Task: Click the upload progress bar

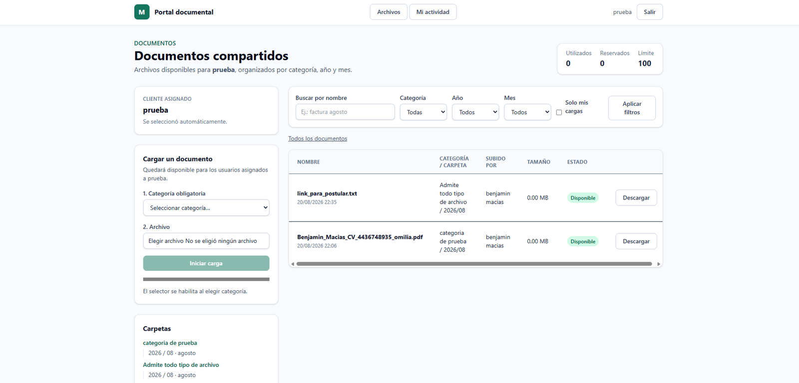Action: click(206, 279)
